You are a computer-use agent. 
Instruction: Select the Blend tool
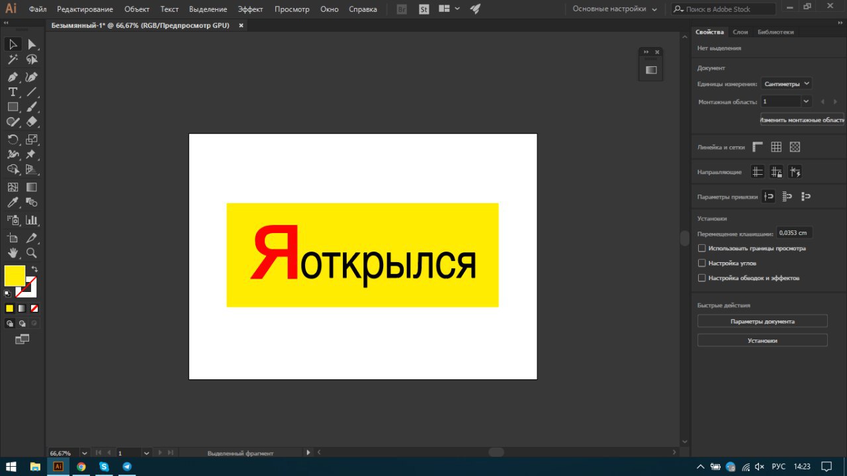click(31, 203)
